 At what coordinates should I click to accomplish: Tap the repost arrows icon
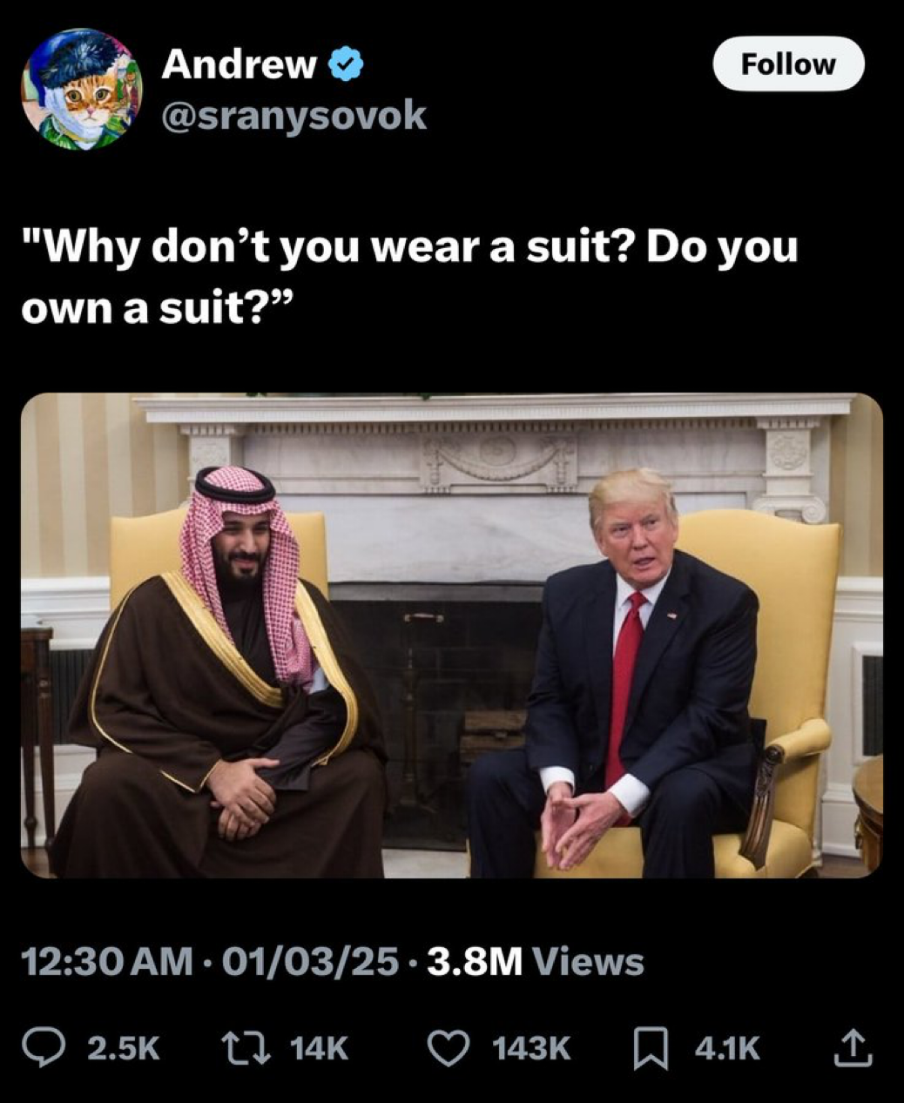(244, 1048)
